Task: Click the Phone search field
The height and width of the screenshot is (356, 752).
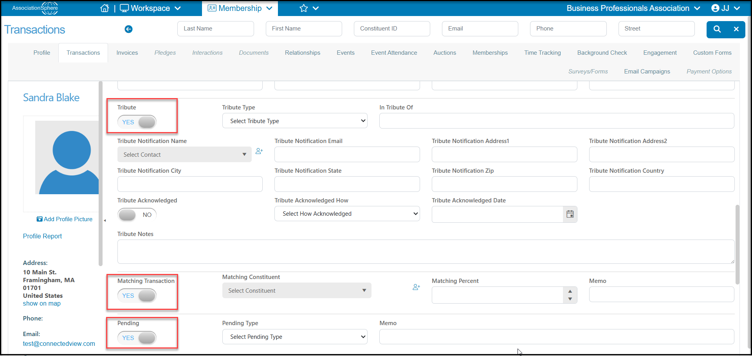Action: 568,29
